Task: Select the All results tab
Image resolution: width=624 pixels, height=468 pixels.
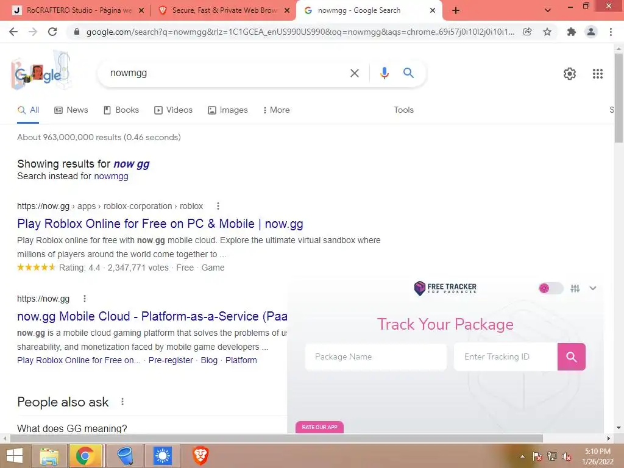Action: click(28, 110)
